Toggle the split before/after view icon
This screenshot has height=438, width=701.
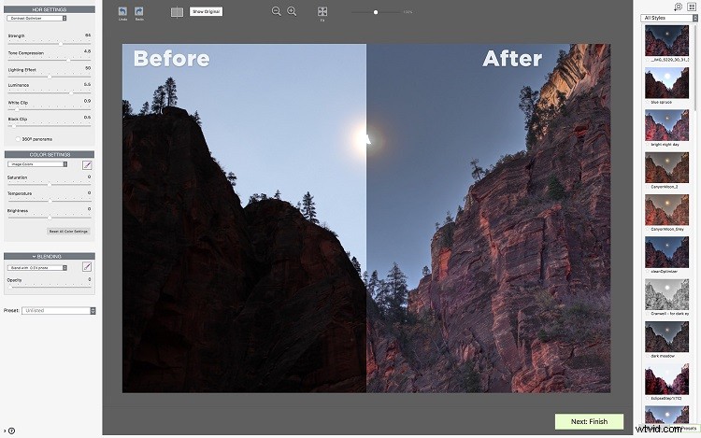point(178,12)
